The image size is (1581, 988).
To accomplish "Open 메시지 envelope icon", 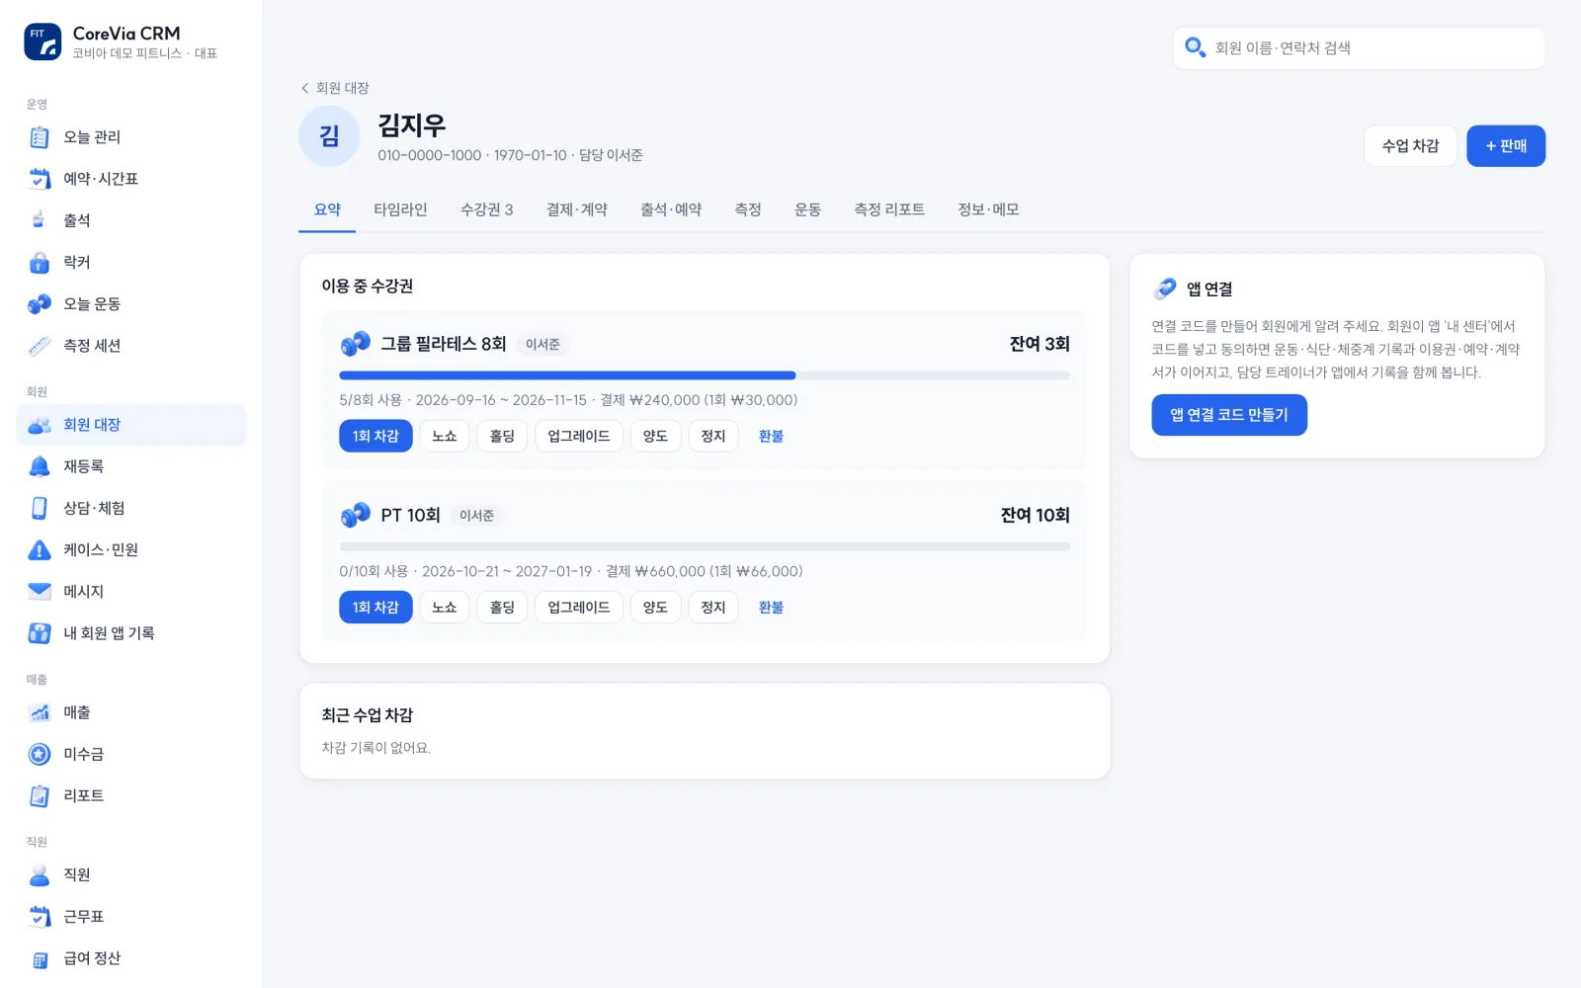I will click(40, 591).
